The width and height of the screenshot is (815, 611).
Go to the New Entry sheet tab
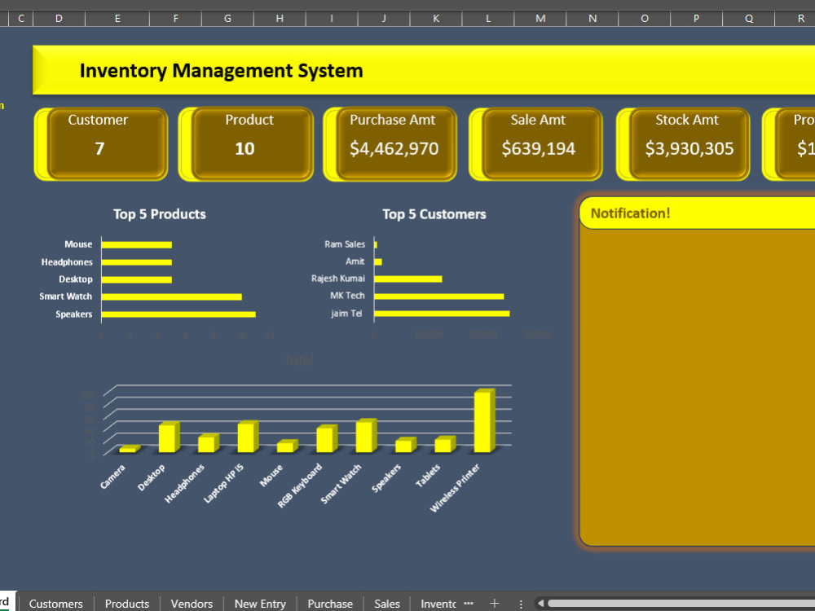coord(260,603)
